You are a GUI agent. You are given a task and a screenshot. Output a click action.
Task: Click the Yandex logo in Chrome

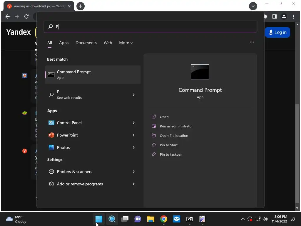(x=19, y=32)
